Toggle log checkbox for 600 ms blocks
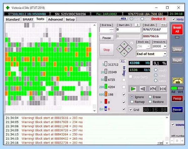The width and height of the screenshot is (188, 149). pyautogui.click(x=124, y=94)
